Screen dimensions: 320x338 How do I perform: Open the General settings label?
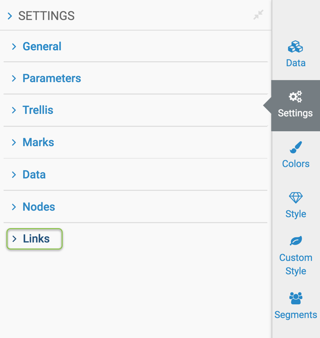[x=42, y=46]
